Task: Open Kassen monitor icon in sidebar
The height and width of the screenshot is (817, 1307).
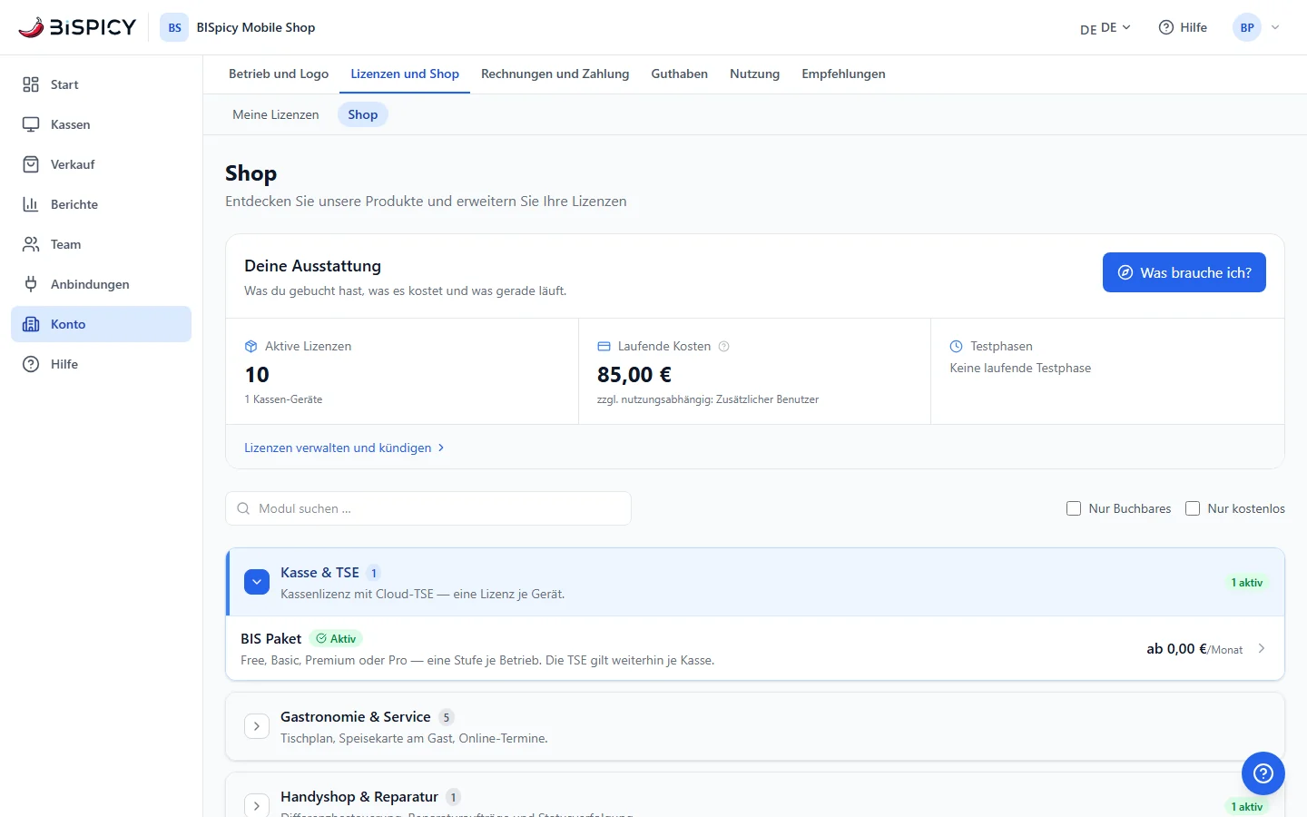Action: 31,124
